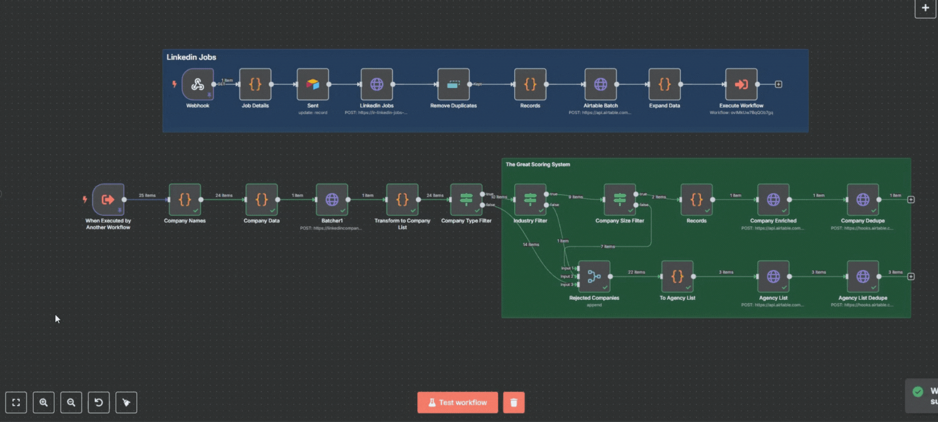Select the Company Dedupe node
938x422 pixels.
tap(863, 199)
